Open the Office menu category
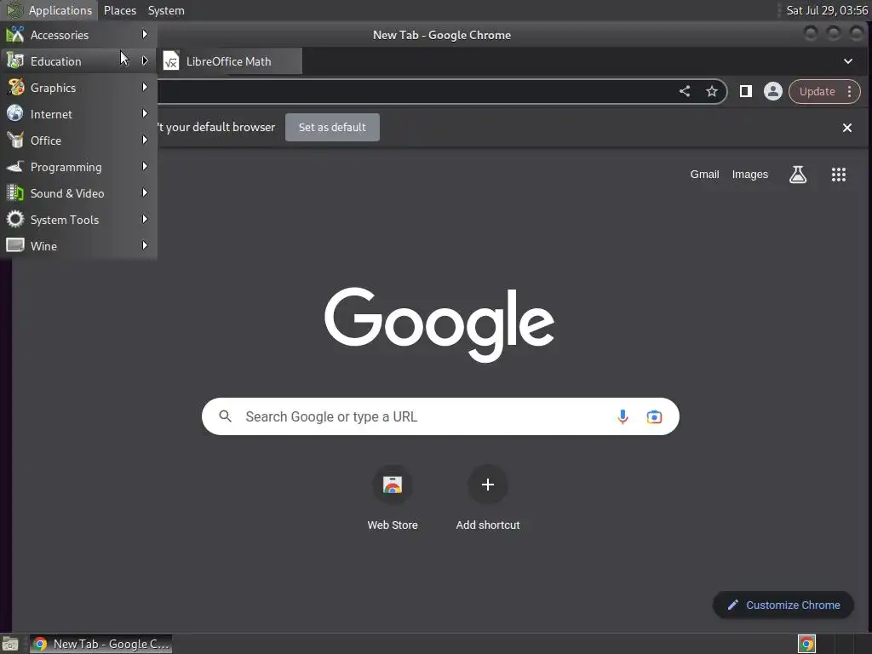 coord(78,141)
